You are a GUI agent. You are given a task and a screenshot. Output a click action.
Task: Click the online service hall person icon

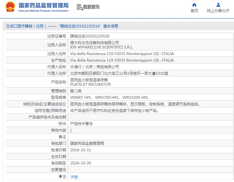click(218, 5)
